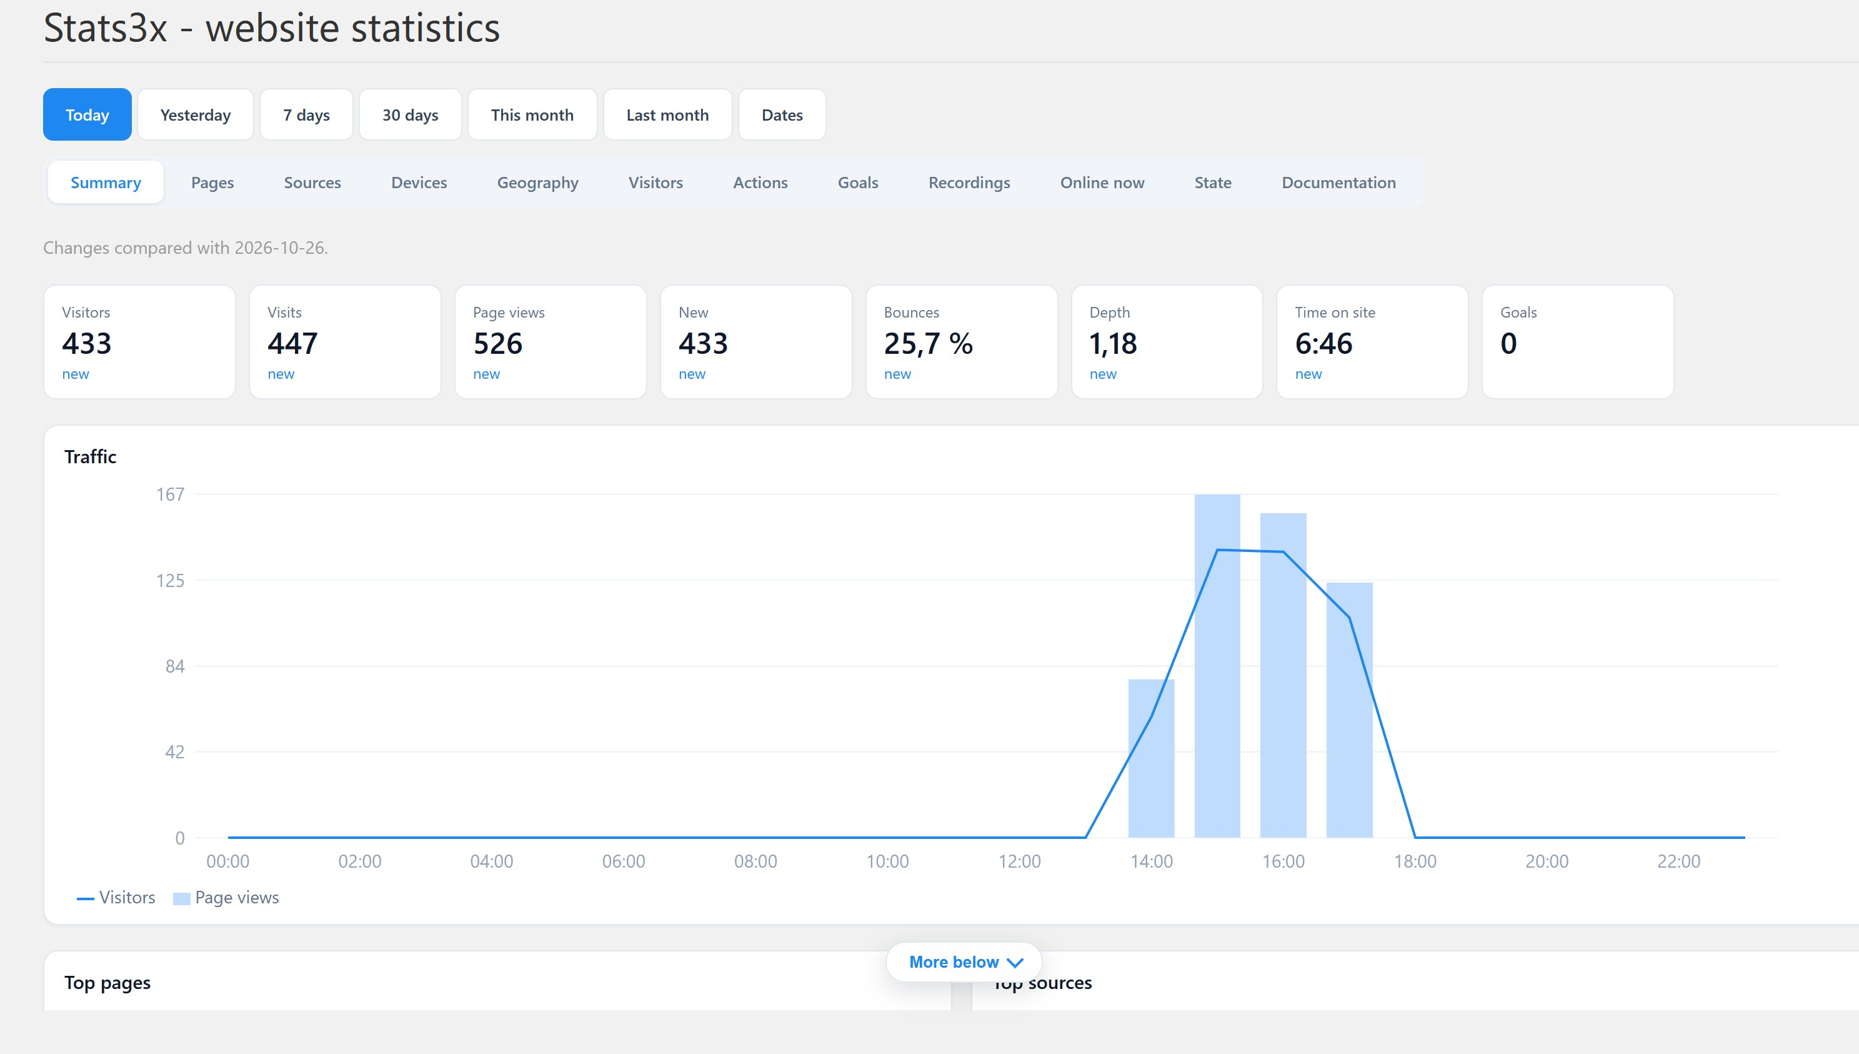
Task: Click 'new' under Bounces card
Action: (897, 374)
